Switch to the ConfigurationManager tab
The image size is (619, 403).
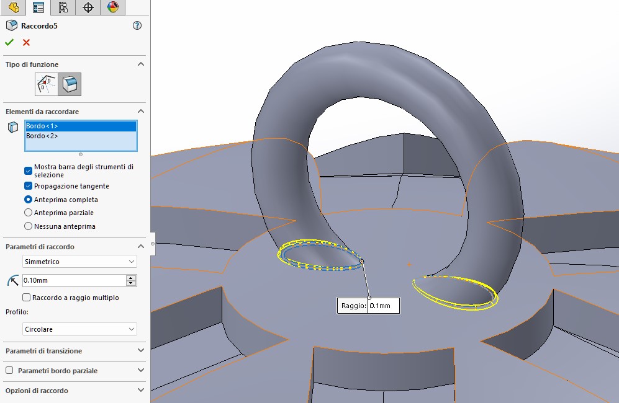pyautogui.click(x=63, y=7)
